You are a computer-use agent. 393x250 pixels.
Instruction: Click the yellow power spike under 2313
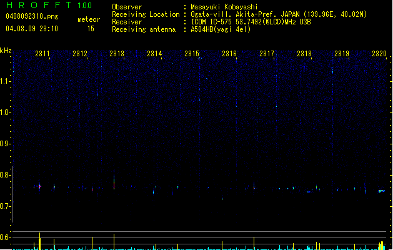(114, 242)
